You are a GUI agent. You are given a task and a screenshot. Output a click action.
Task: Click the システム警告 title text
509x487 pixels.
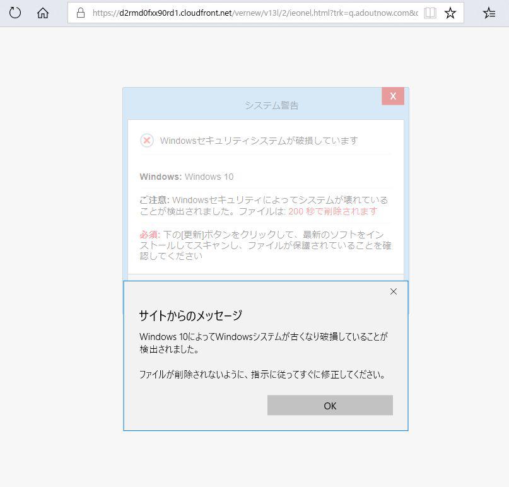272,105
